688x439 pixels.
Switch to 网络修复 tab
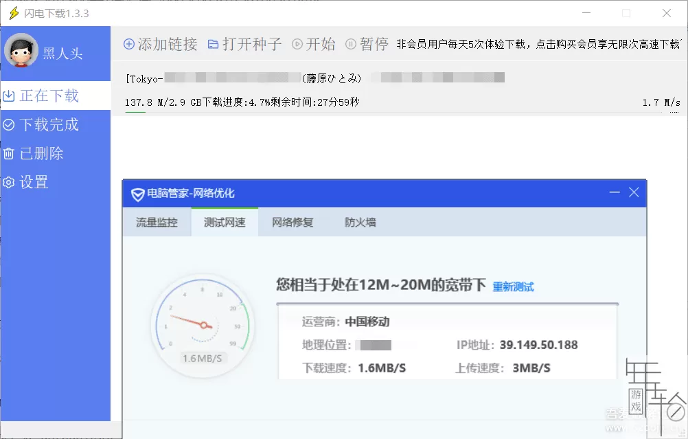(x=293, y=222)
